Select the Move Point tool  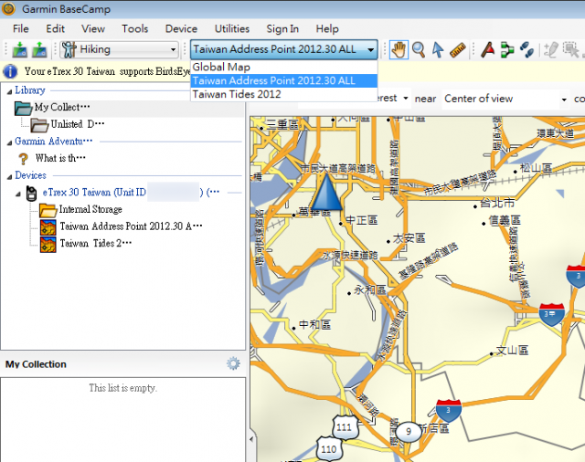(570, 49)
